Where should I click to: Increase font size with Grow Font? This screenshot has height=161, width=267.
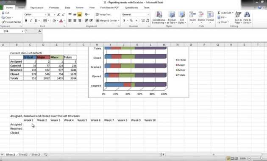[58, 15]
